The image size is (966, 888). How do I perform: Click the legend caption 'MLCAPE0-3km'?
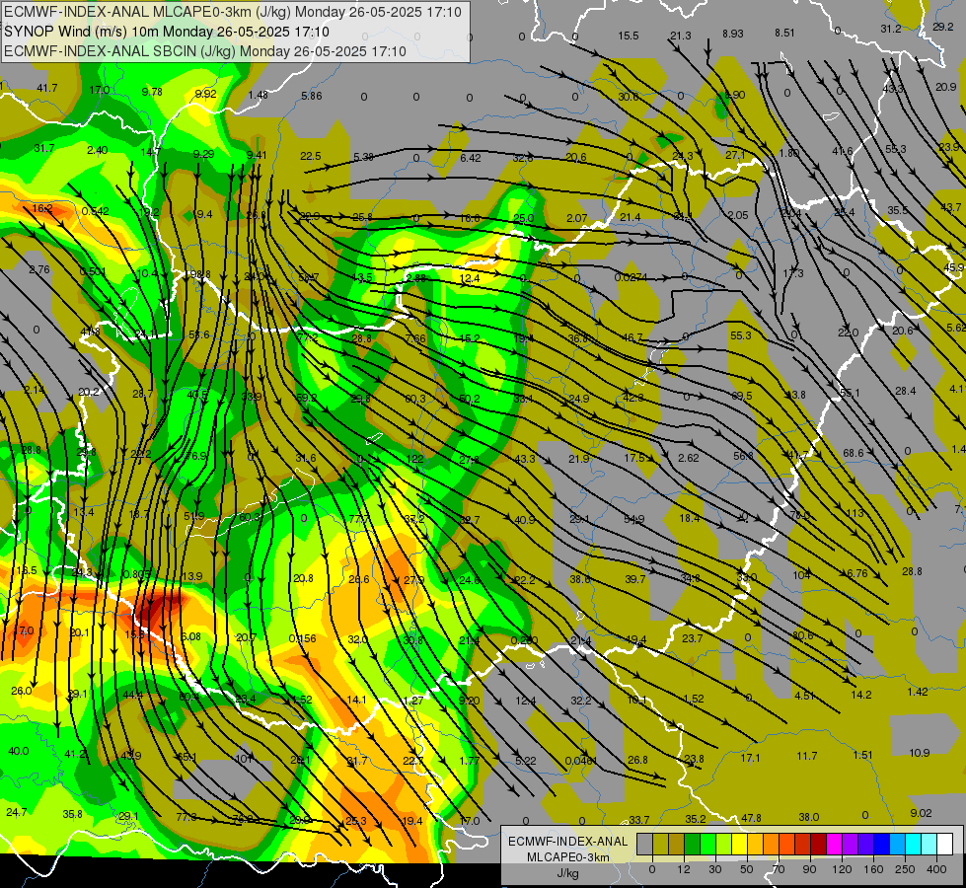(567, 857)
